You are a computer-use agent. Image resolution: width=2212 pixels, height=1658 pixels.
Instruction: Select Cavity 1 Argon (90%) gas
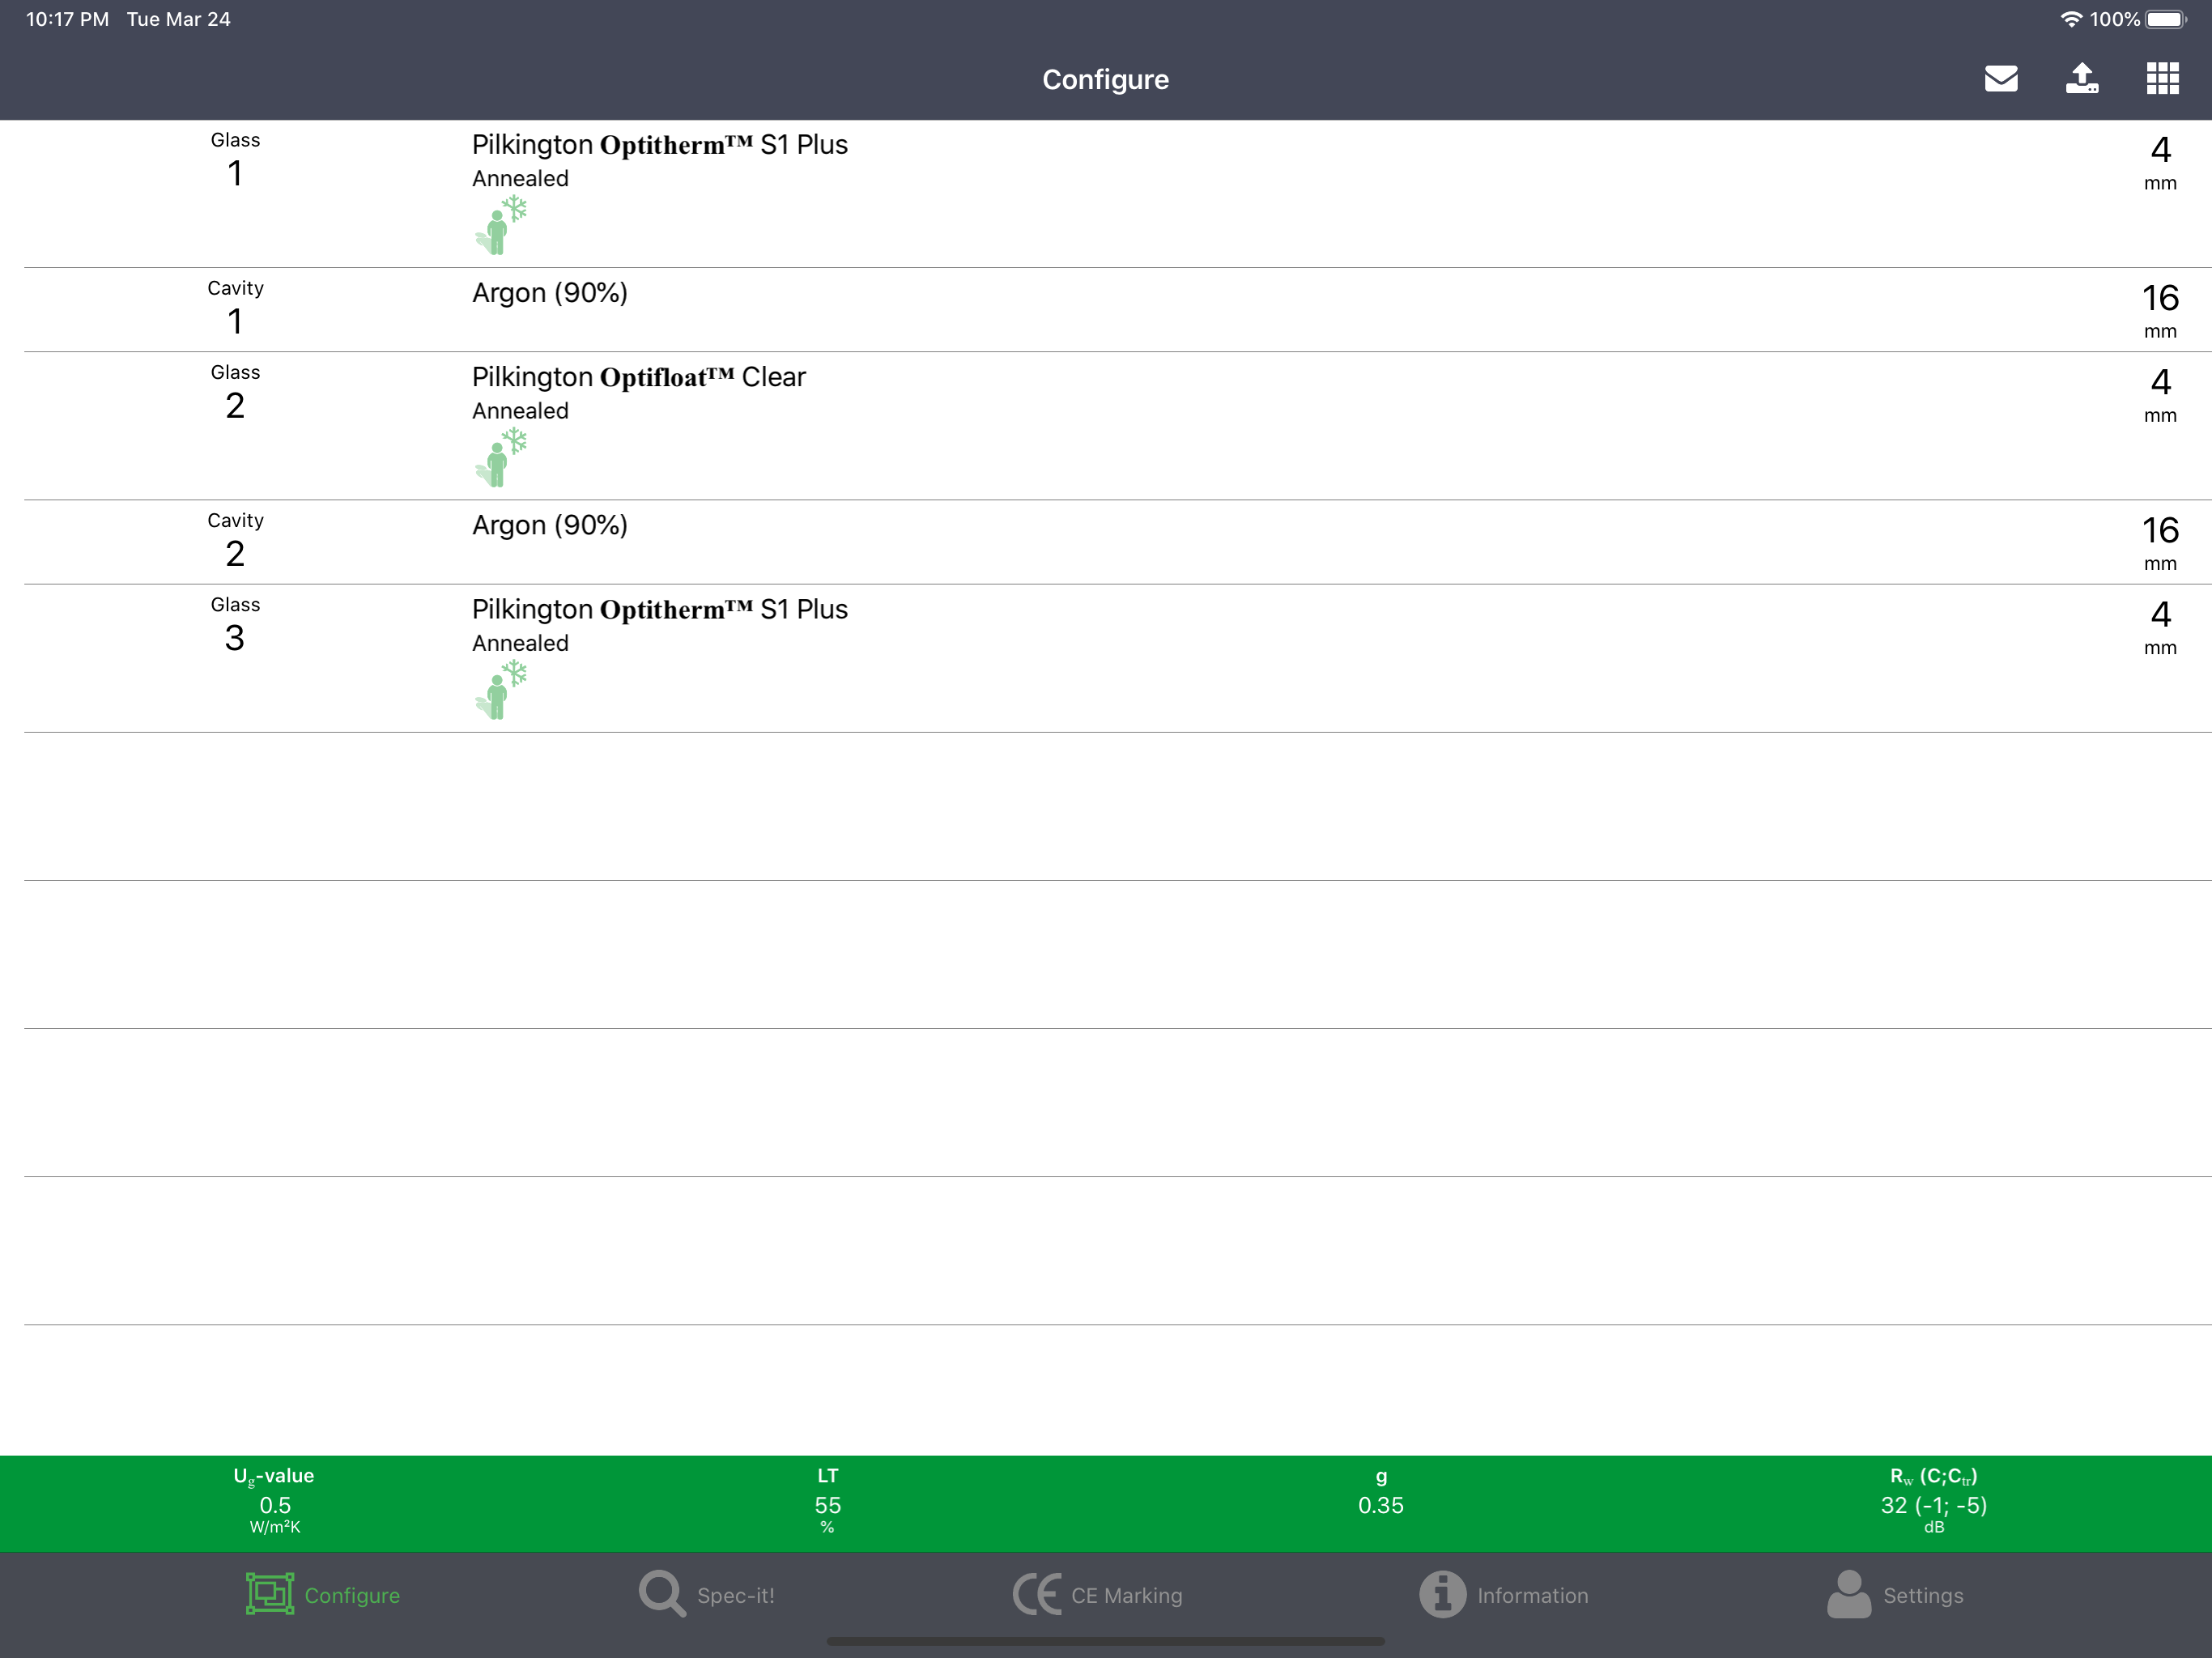(550, 293)
